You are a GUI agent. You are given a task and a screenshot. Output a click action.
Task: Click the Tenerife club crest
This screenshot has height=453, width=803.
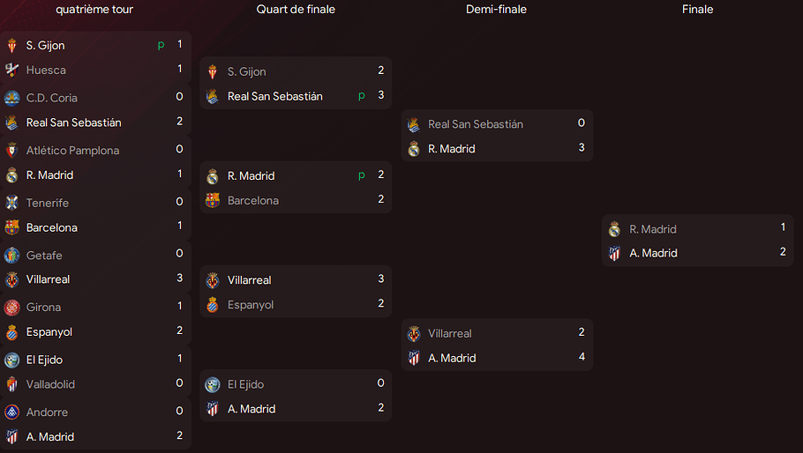[11, 203]
